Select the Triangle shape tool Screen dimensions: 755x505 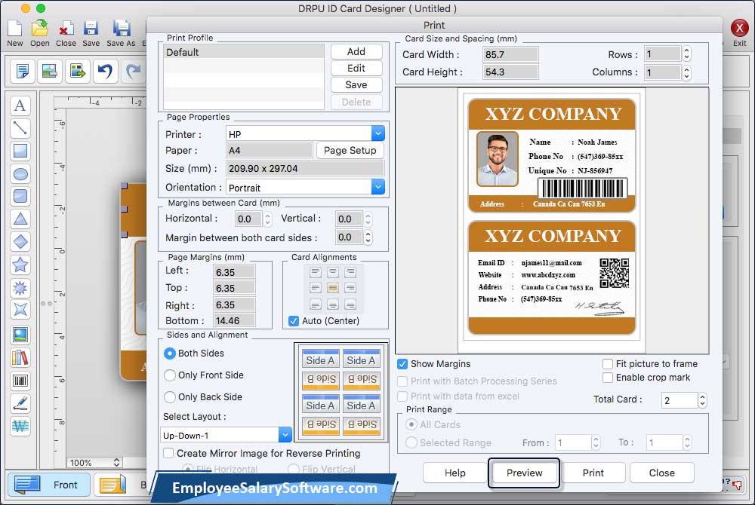(x=20, y=219)
